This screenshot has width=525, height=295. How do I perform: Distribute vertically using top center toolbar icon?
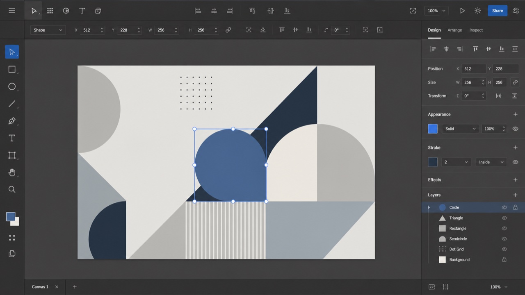pos(270,11)
